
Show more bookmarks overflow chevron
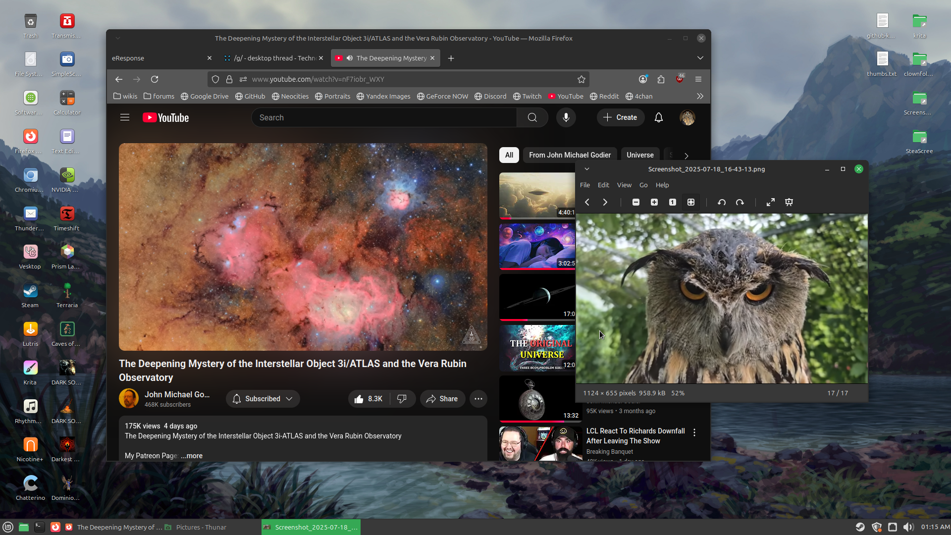click(x=700, y=96)
